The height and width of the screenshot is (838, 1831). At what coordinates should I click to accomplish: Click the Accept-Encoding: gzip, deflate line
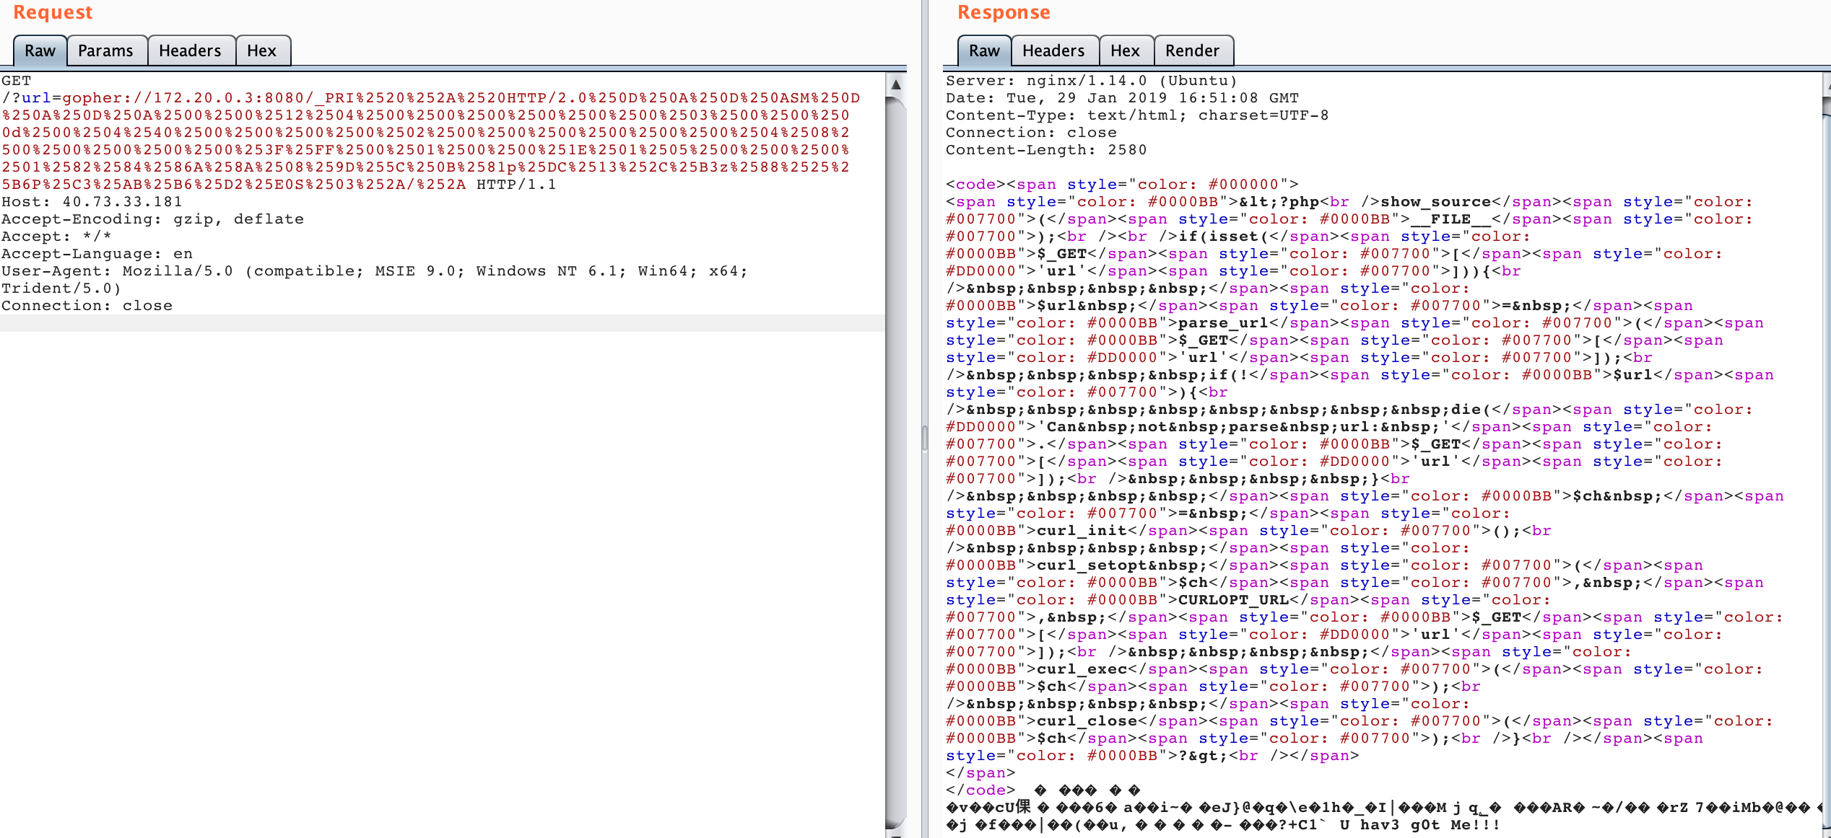[x=152, y=219]
